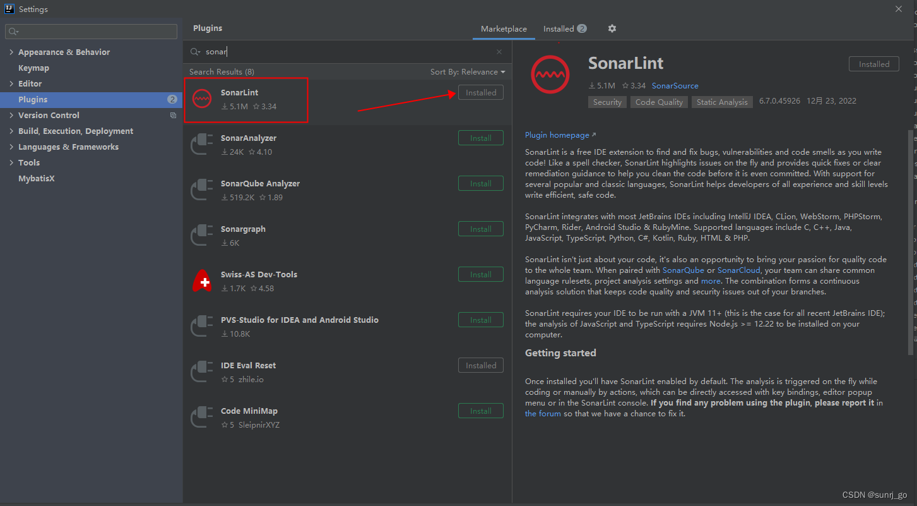Click the SonarLint logo in the results list
Image resolution: width=917 pixels, height=506 pixels.
coord(202,99)
